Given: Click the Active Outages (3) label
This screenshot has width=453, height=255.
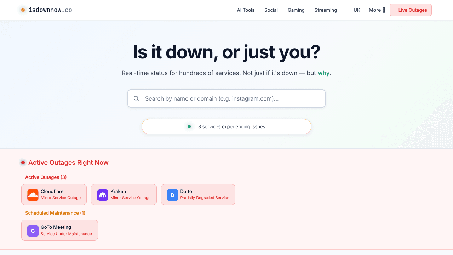Looking at the screenshot, I should [46, 177].
